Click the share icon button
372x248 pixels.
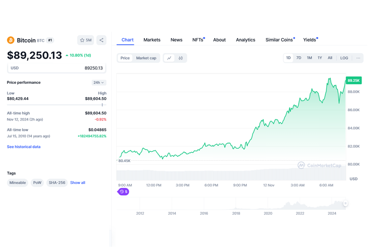[101, 40]
